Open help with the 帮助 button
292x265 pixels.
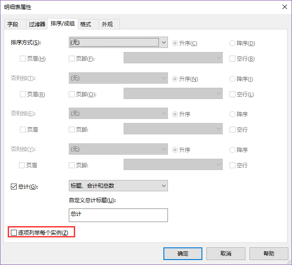(269, 254)
